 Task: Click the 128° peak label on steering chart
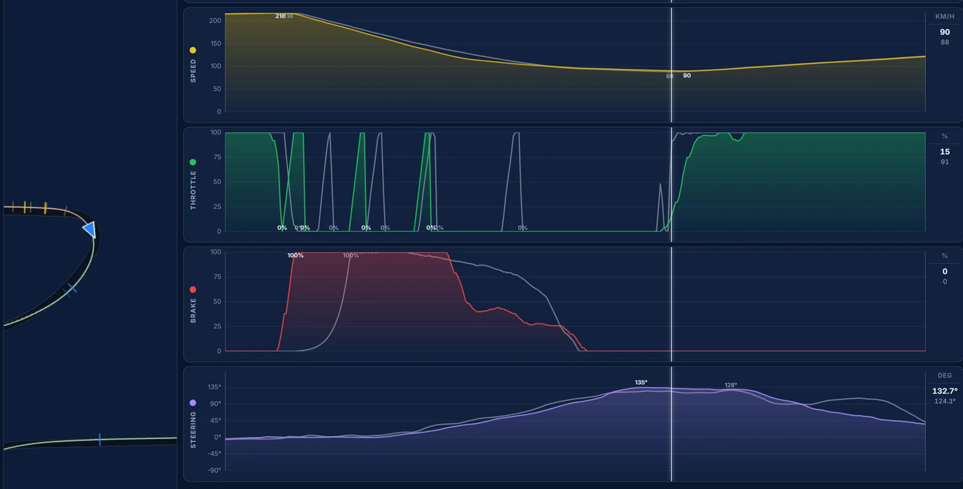pyautogui.click(x=731, y=385)
